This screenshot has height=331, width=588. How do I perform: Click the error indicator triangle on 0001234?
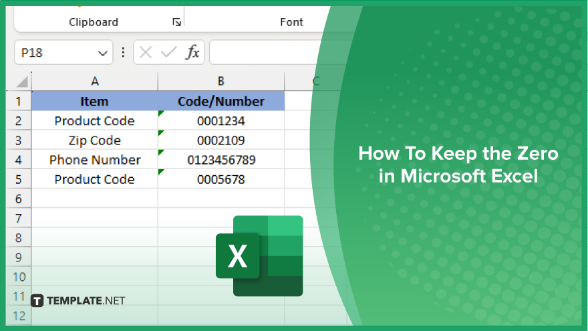click(161, 113)
